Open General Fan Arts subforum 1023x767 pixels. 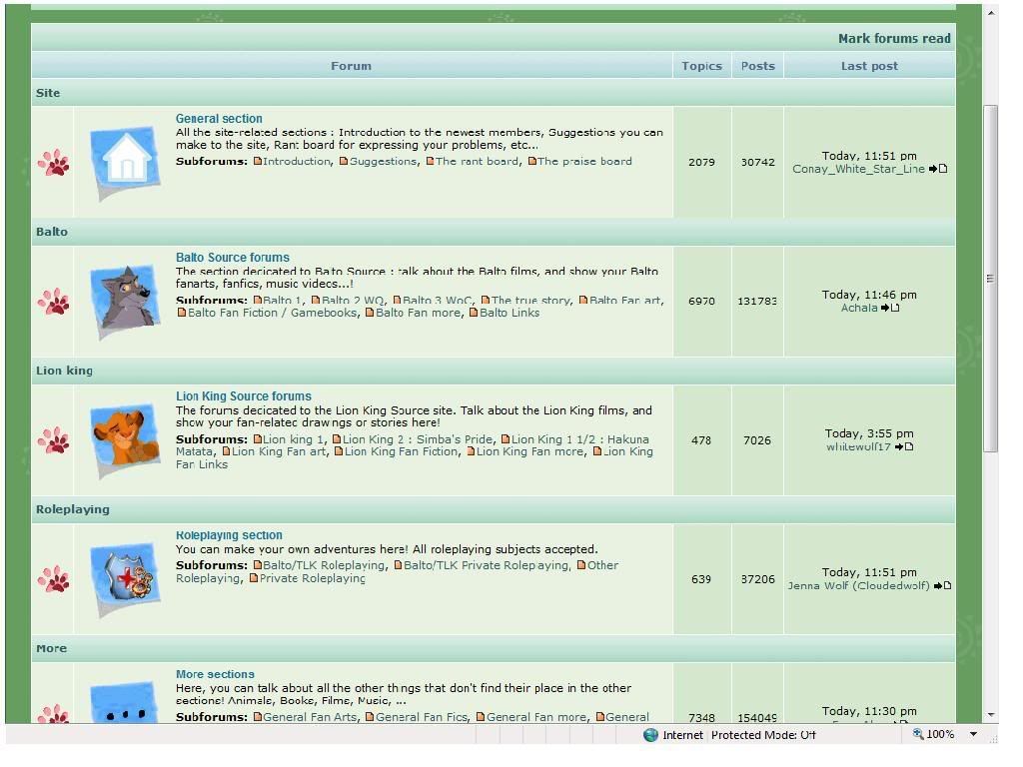click(310, 717)
